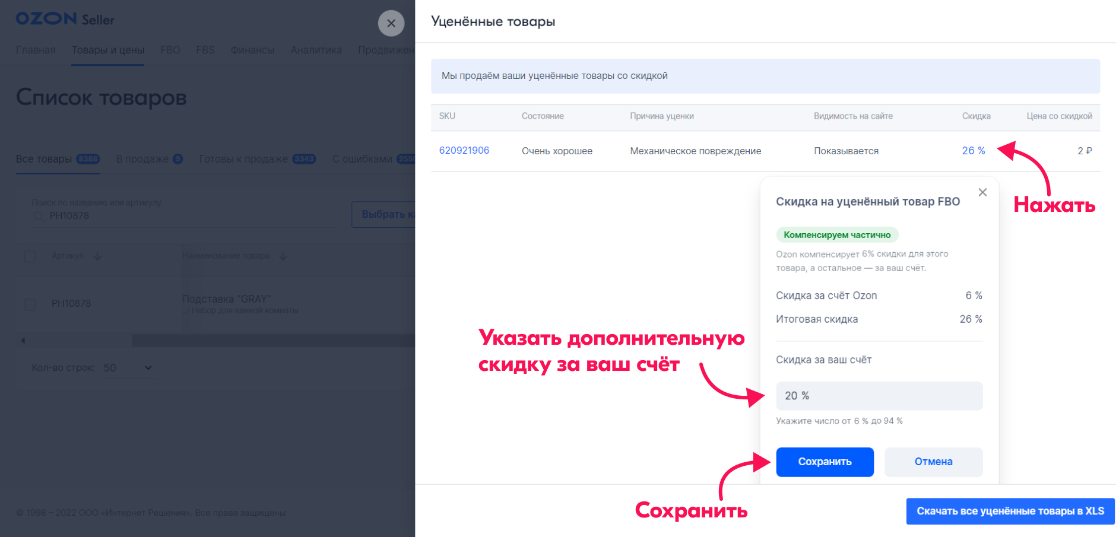Check the box for PH10878 row
Image resolution: width=1116 pixels, height=537 pixels.
point(30,304)
